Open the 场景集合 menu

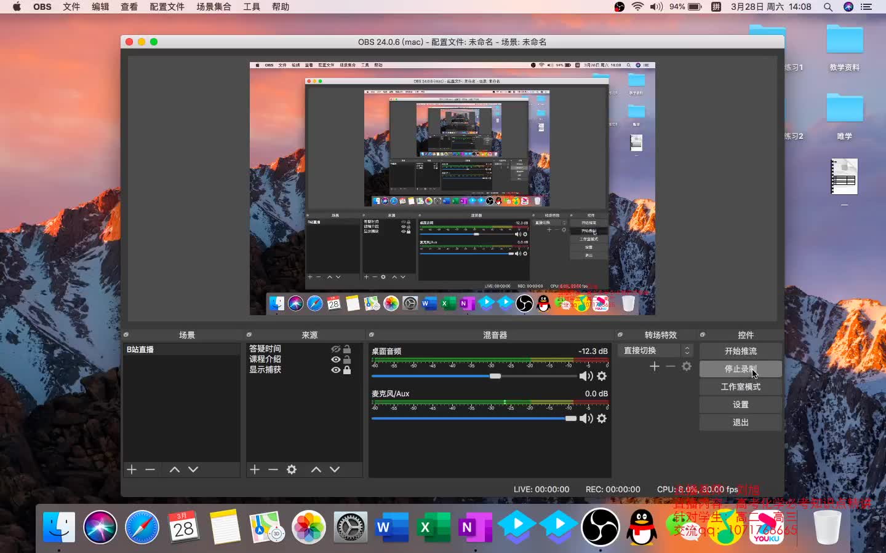pos(214,7)
